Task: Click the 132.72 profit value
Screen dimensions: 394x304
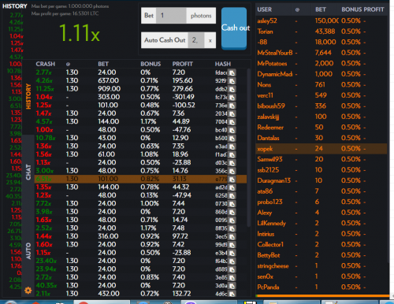Action: (181, 294)
